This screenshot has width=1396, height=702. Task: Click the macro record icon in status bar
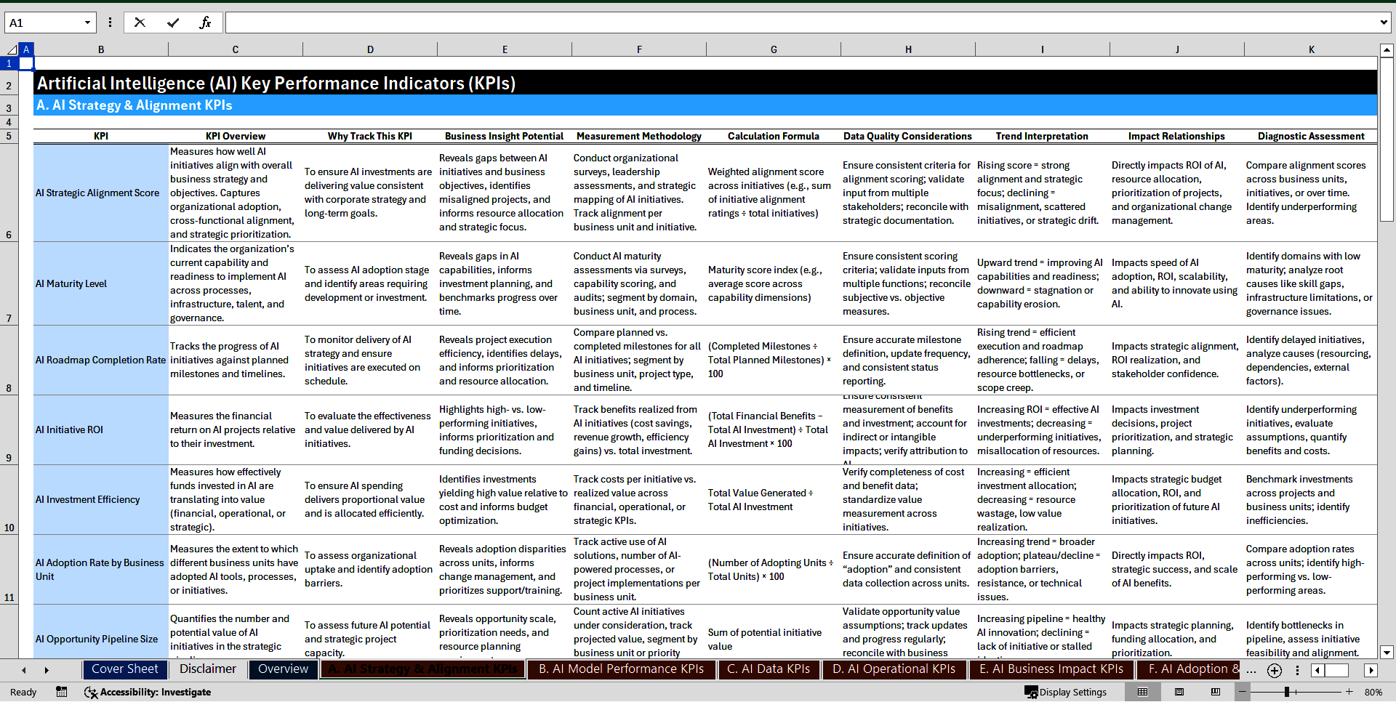pos(62,692)
